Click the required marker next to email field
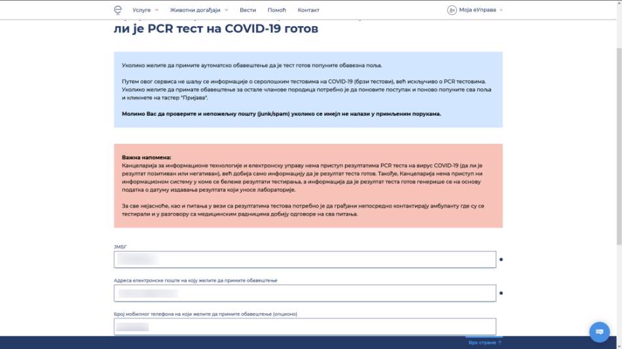The height and width of the screenshot is (349, 622). pos(501,293)
